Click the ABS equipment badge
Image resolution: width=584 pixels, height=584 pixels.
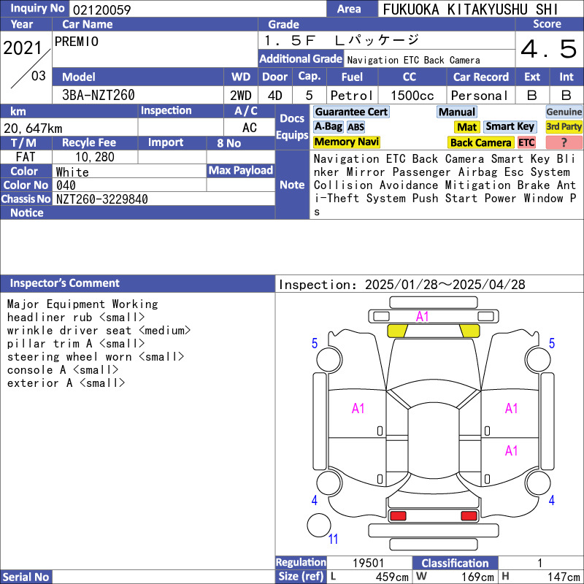coord(356,127)
